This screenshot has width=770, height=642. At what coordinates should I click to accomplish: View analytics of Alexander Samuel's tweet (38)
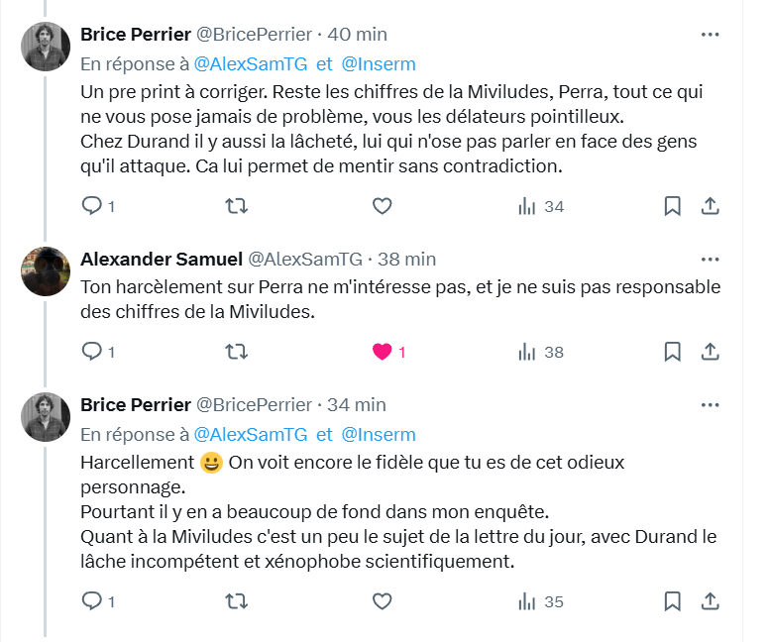540,351
